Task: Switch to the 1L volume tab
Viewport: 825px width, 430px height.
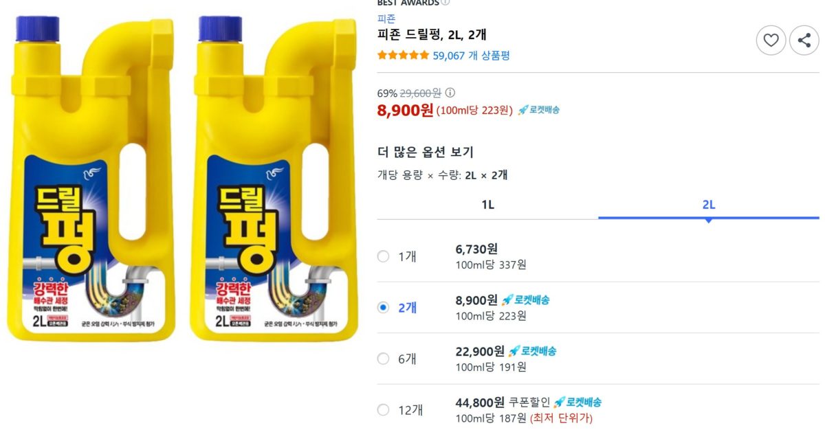Action: [x=487, y=205]
